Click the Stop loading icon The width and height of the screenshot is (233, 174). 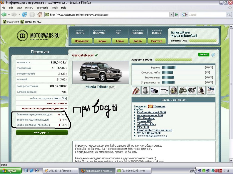click(32, 14)
